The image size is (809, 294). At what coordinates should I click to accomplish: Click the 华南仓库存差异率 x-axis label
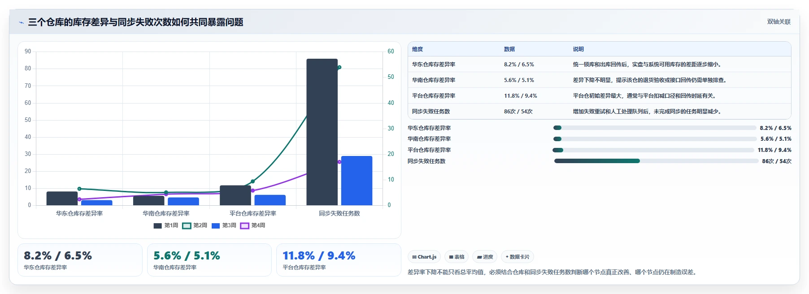[x=166, y=213]
